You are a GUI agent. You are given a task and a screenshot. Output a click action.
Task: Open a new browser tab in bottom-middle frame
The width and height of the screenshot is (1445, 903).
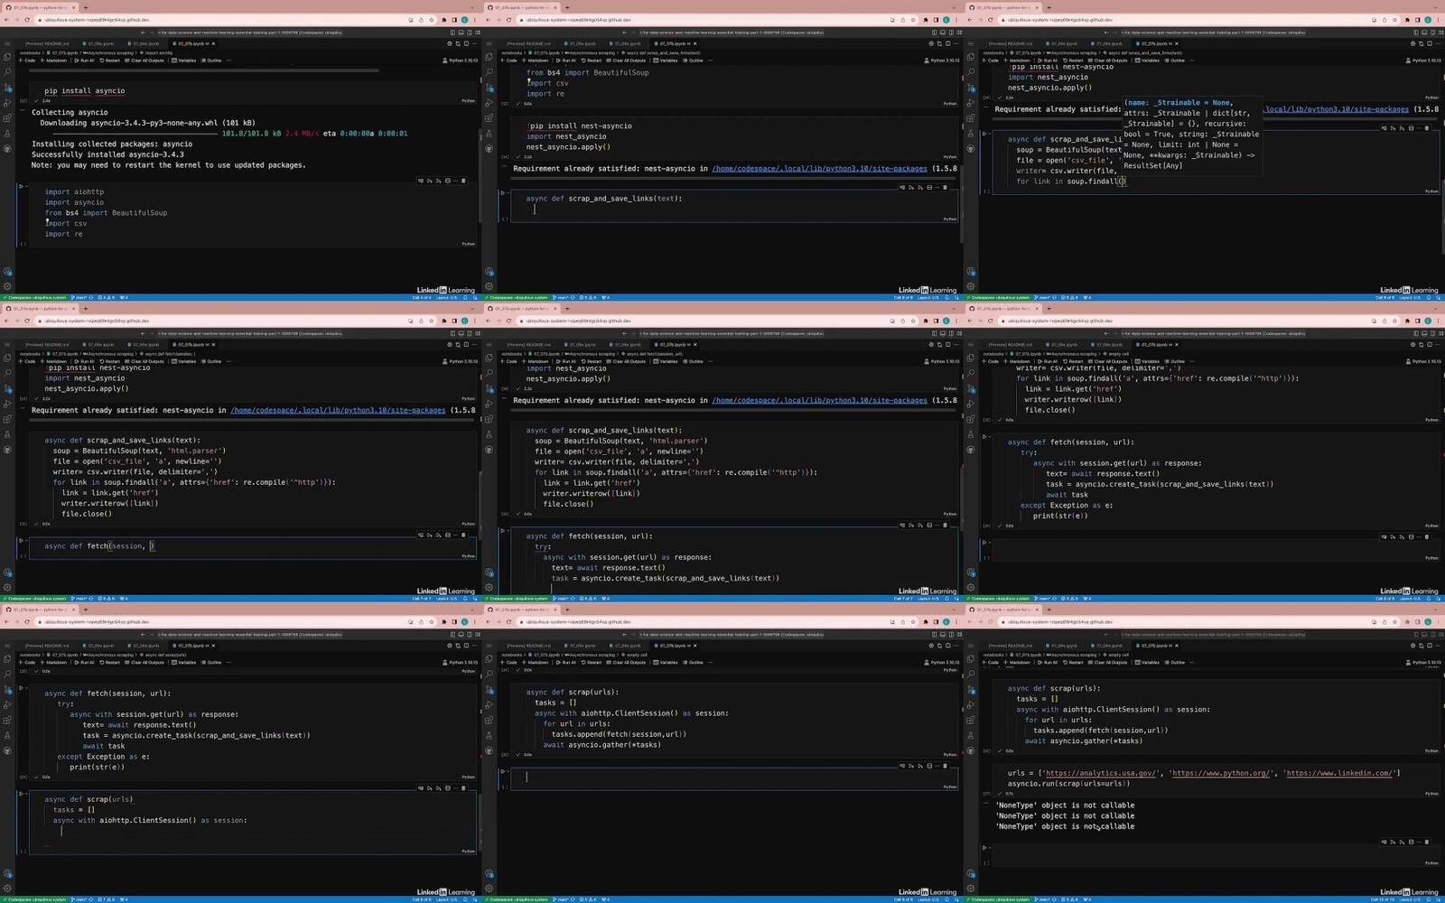tap(567, 610)
